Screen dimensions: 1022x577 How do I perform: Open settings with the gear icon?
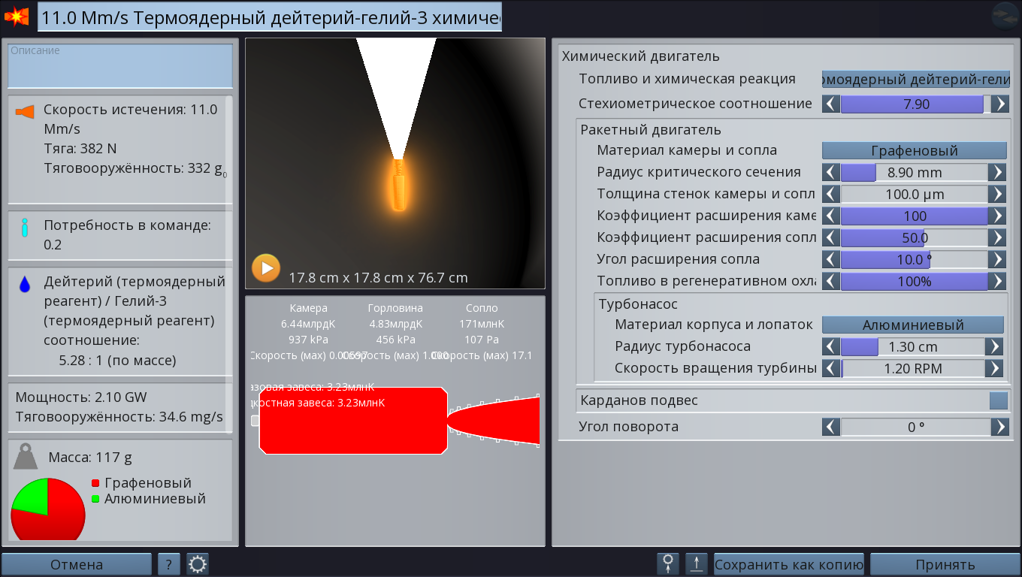point(198,564)
